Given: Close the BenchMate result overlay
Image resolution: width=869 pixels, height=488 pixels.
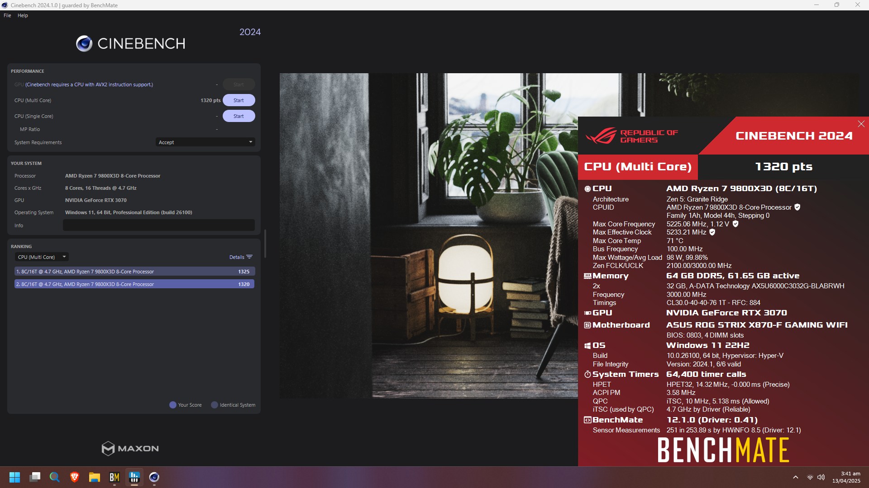Looking at the screenshot, I should [861, 124].
